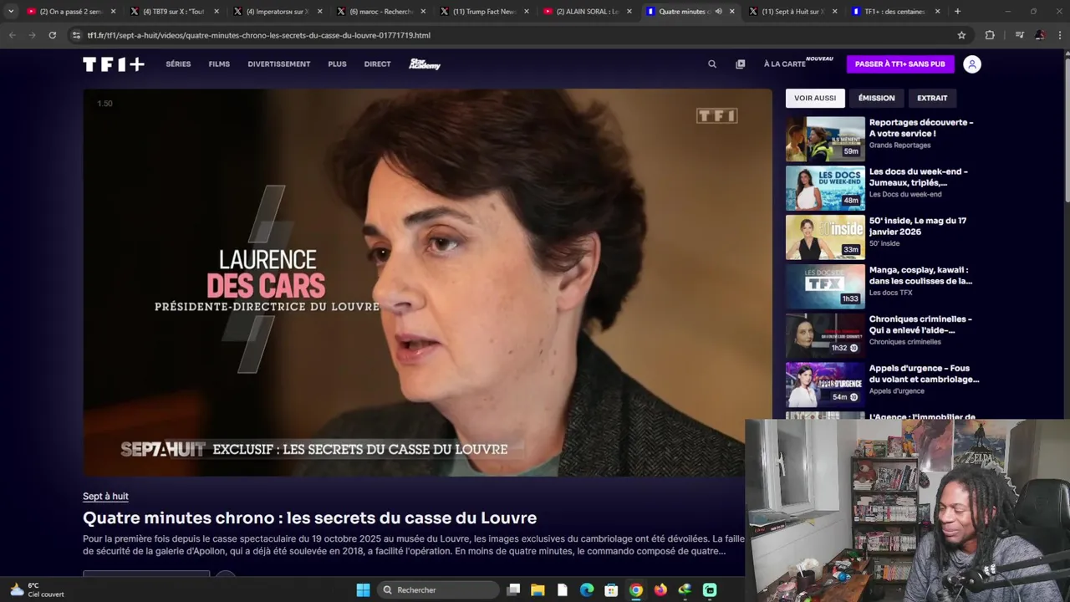The image size is (1070, 602).
Task: Open the tab list dropdown arrow
Action: click(11, 12)
